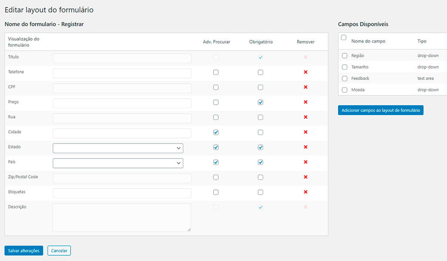Delete the Rua row using red X
Screen dimensions: 447x261
(306, 117)
